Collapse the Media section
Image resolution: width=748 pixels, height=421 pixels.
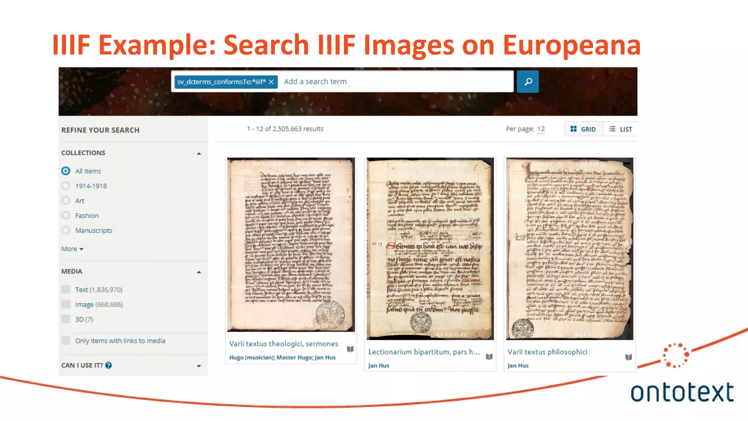(199, 272)
